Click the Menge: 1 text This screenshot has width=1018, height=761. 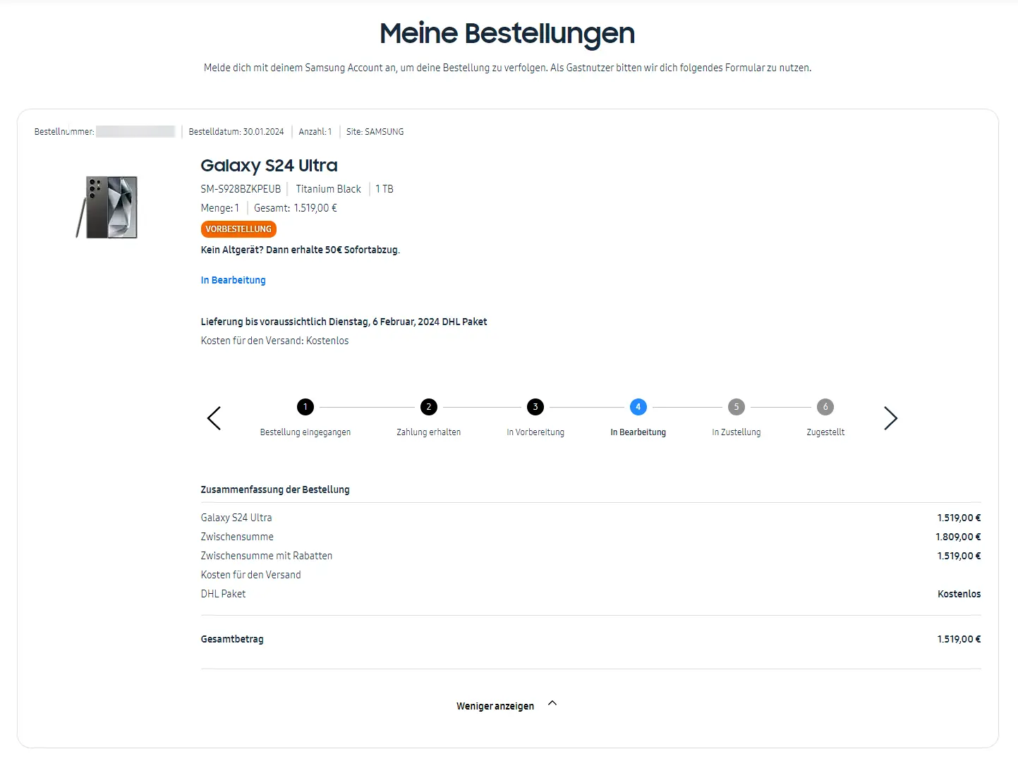pos(220,208)
